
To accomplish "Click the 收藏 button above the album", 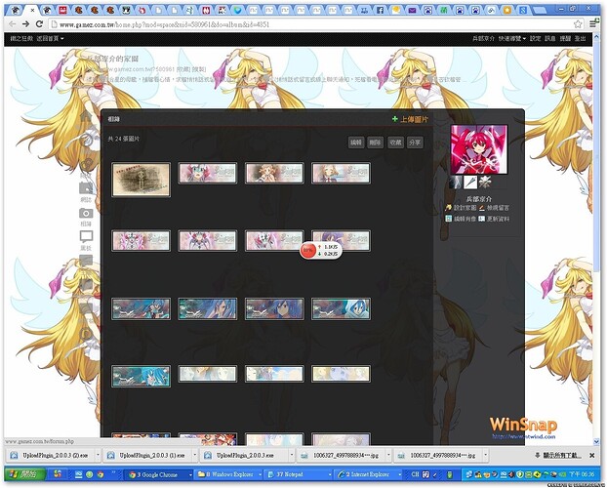I will click(x=395, y=142).
